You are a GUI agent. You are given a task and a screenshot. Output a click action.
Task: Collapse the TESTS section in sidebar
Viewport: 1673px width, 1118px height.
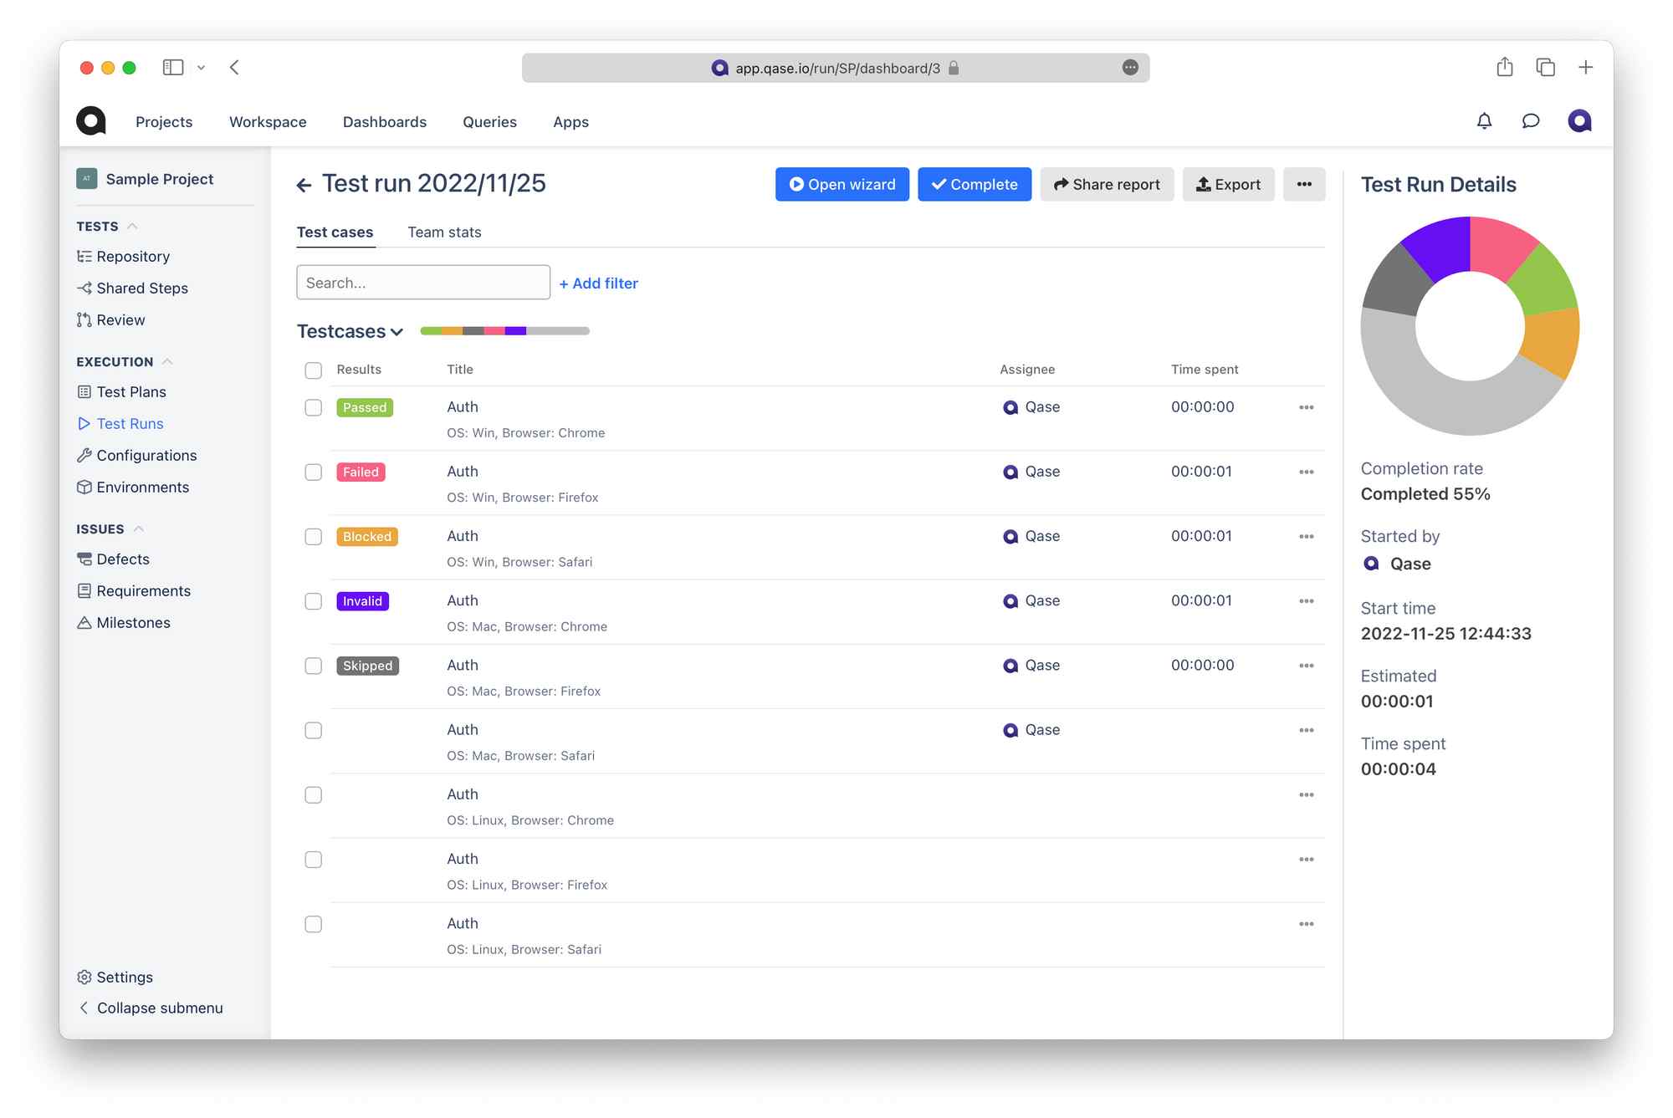(x=131, y=225)
